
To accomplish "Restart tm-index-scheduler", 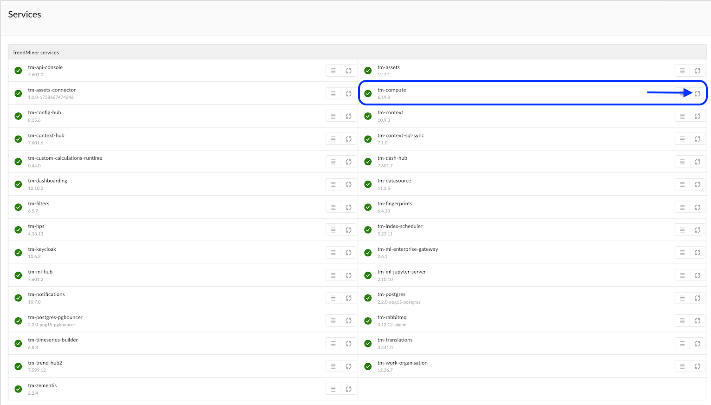I will click(698, 230).
